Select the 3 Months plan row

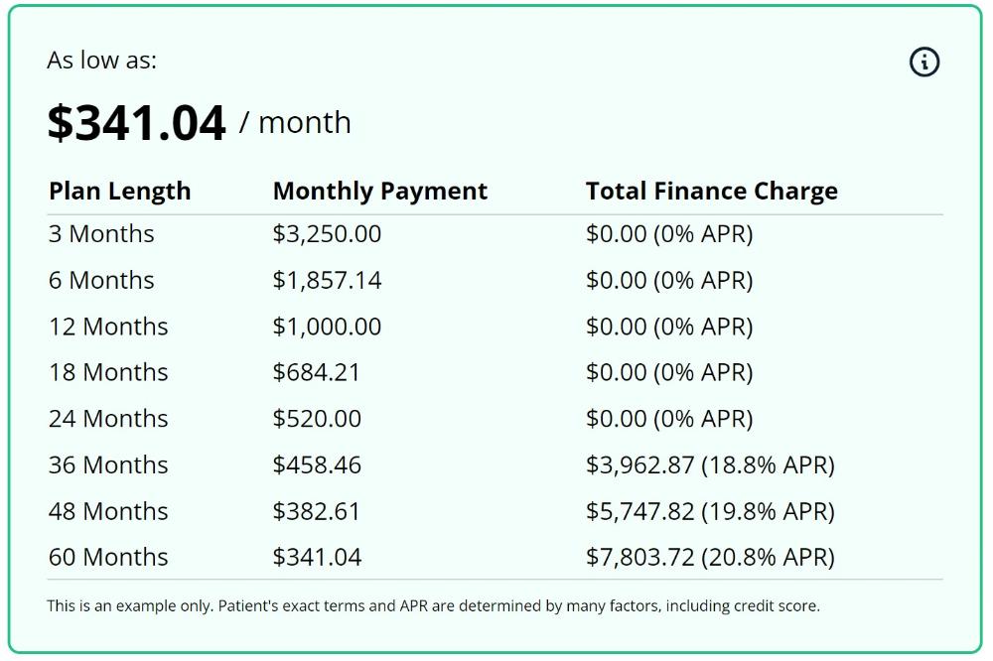tap(495, 233)
